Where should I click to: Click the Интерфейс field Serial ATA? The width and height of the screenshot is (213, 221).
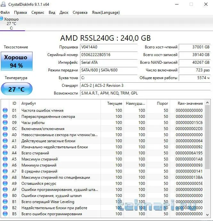click(109, 62)
